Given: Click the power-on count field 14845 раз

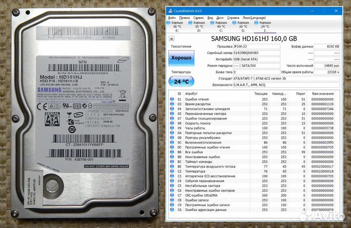Looking at the screenshot, I should click(x=327, y=66).
